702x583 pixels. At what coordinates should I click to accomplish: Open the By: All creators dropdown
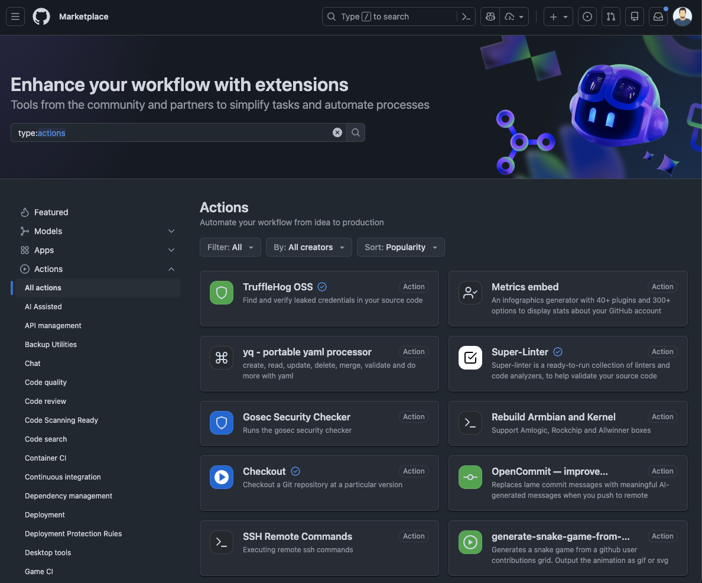[x=308, y=247]
